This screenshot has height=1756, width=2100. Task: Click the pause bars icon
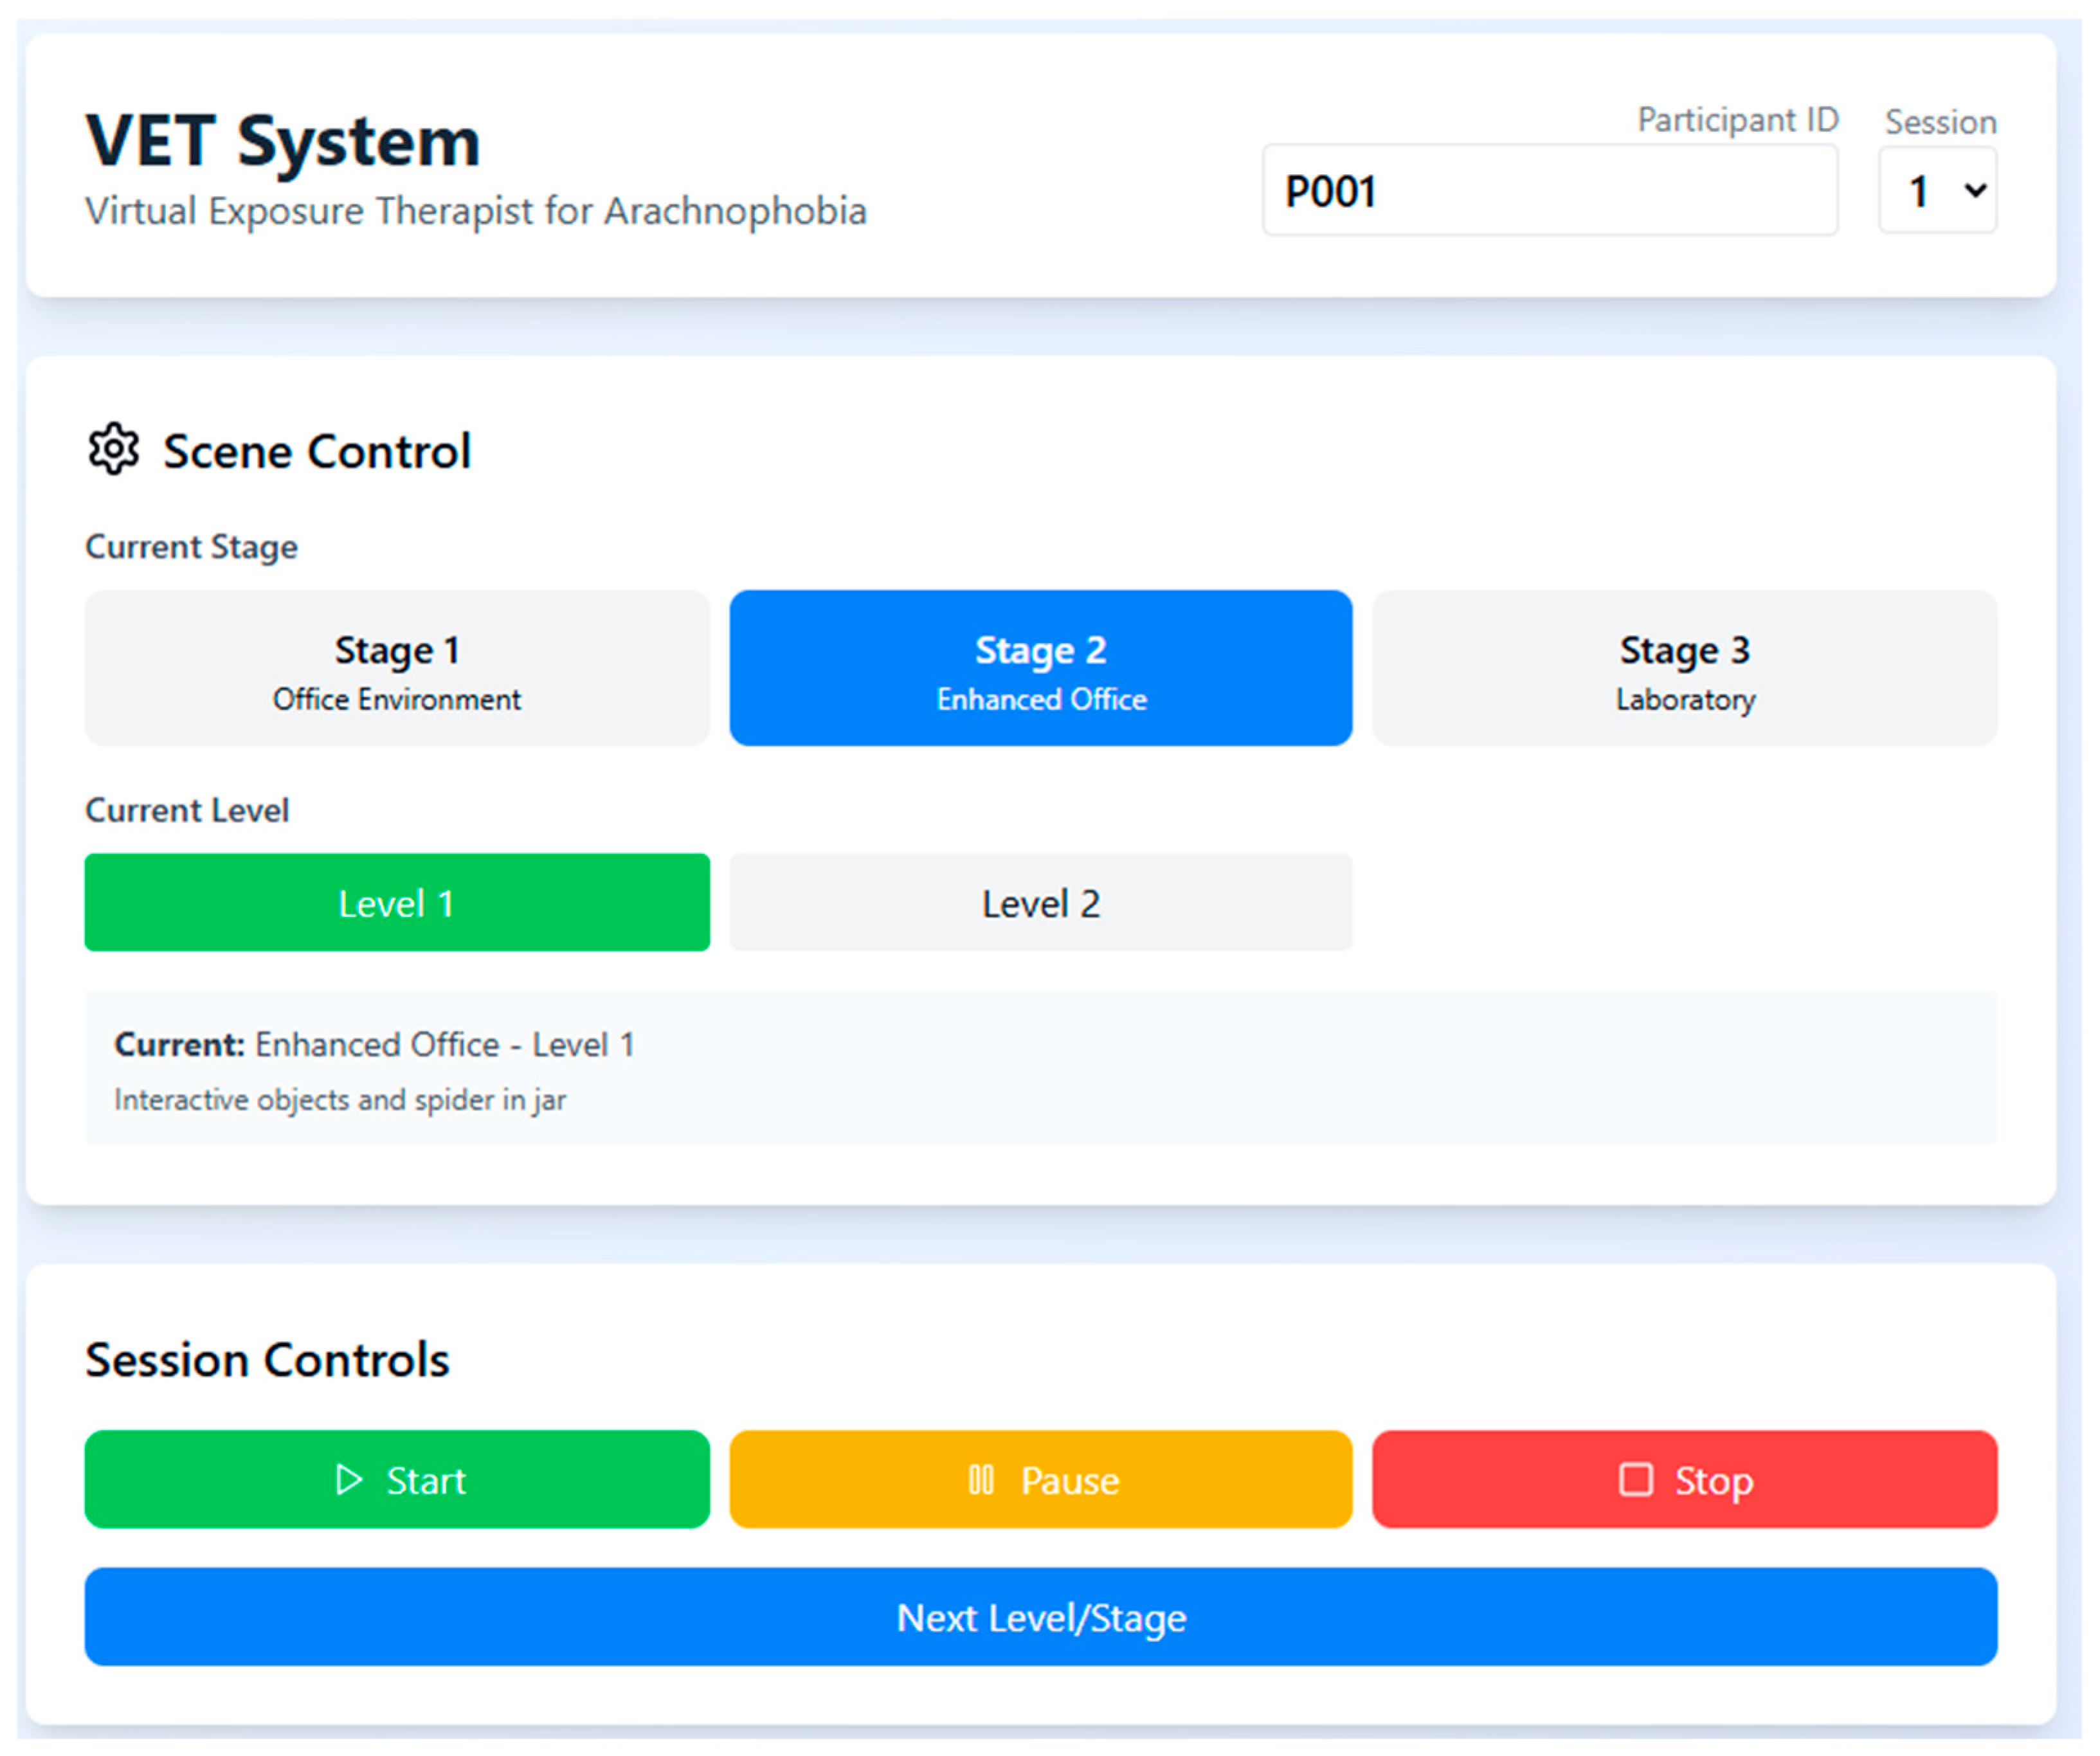tap(981, 1480)
